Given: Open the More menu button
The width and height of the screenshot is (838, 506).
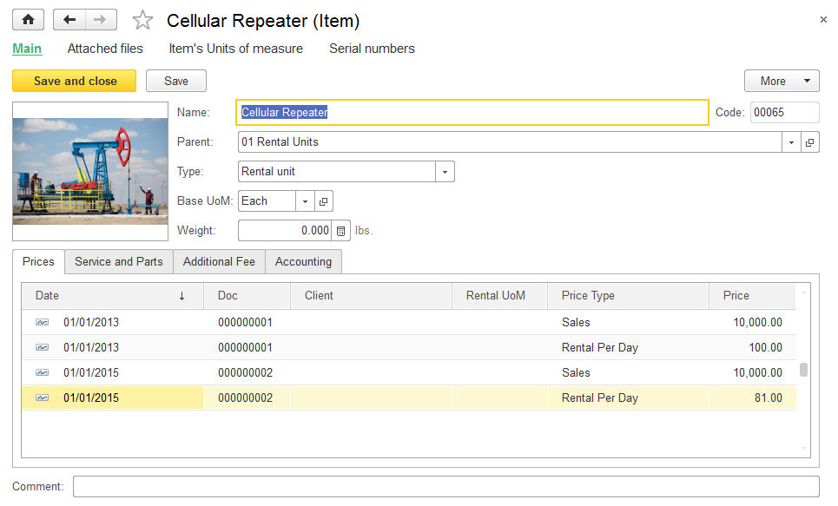Looking at the screenshot, I should [x=781, y=81].
